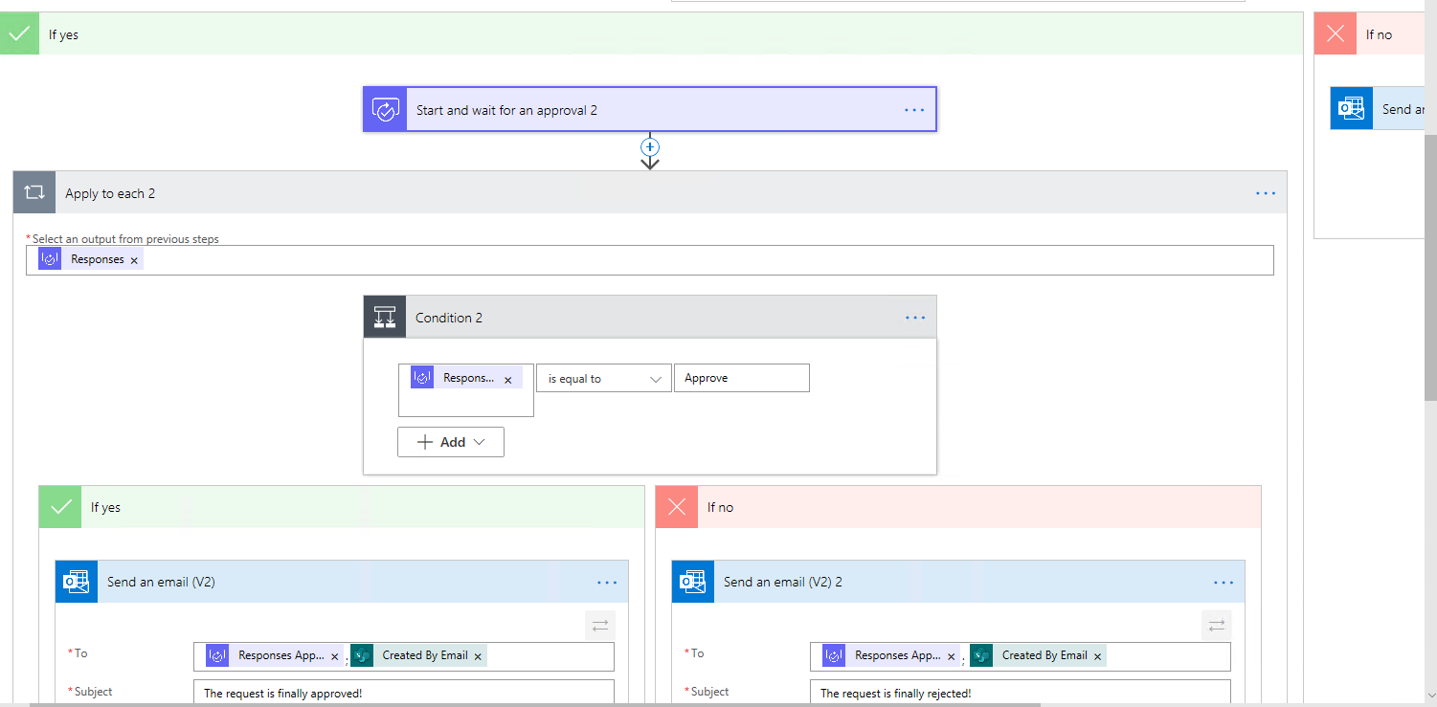1437x707 pixels.
Task: Click the checkmark icon of the top If yes header
Action: pos(19,33)
